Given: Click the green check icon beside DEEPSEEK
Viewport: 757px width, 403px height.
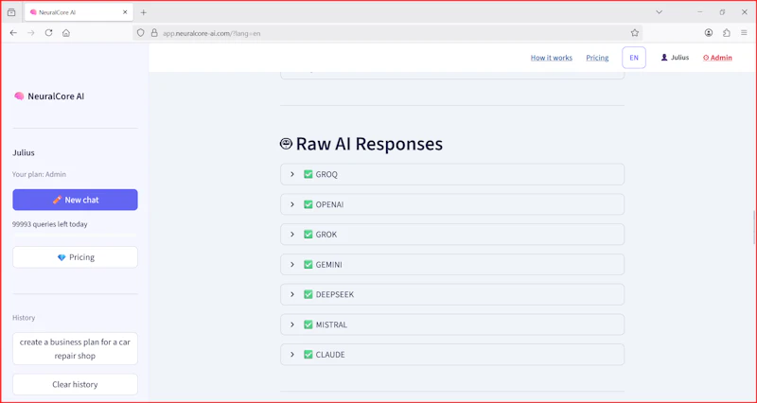Looking at the screenshot, I should [308, 294].
